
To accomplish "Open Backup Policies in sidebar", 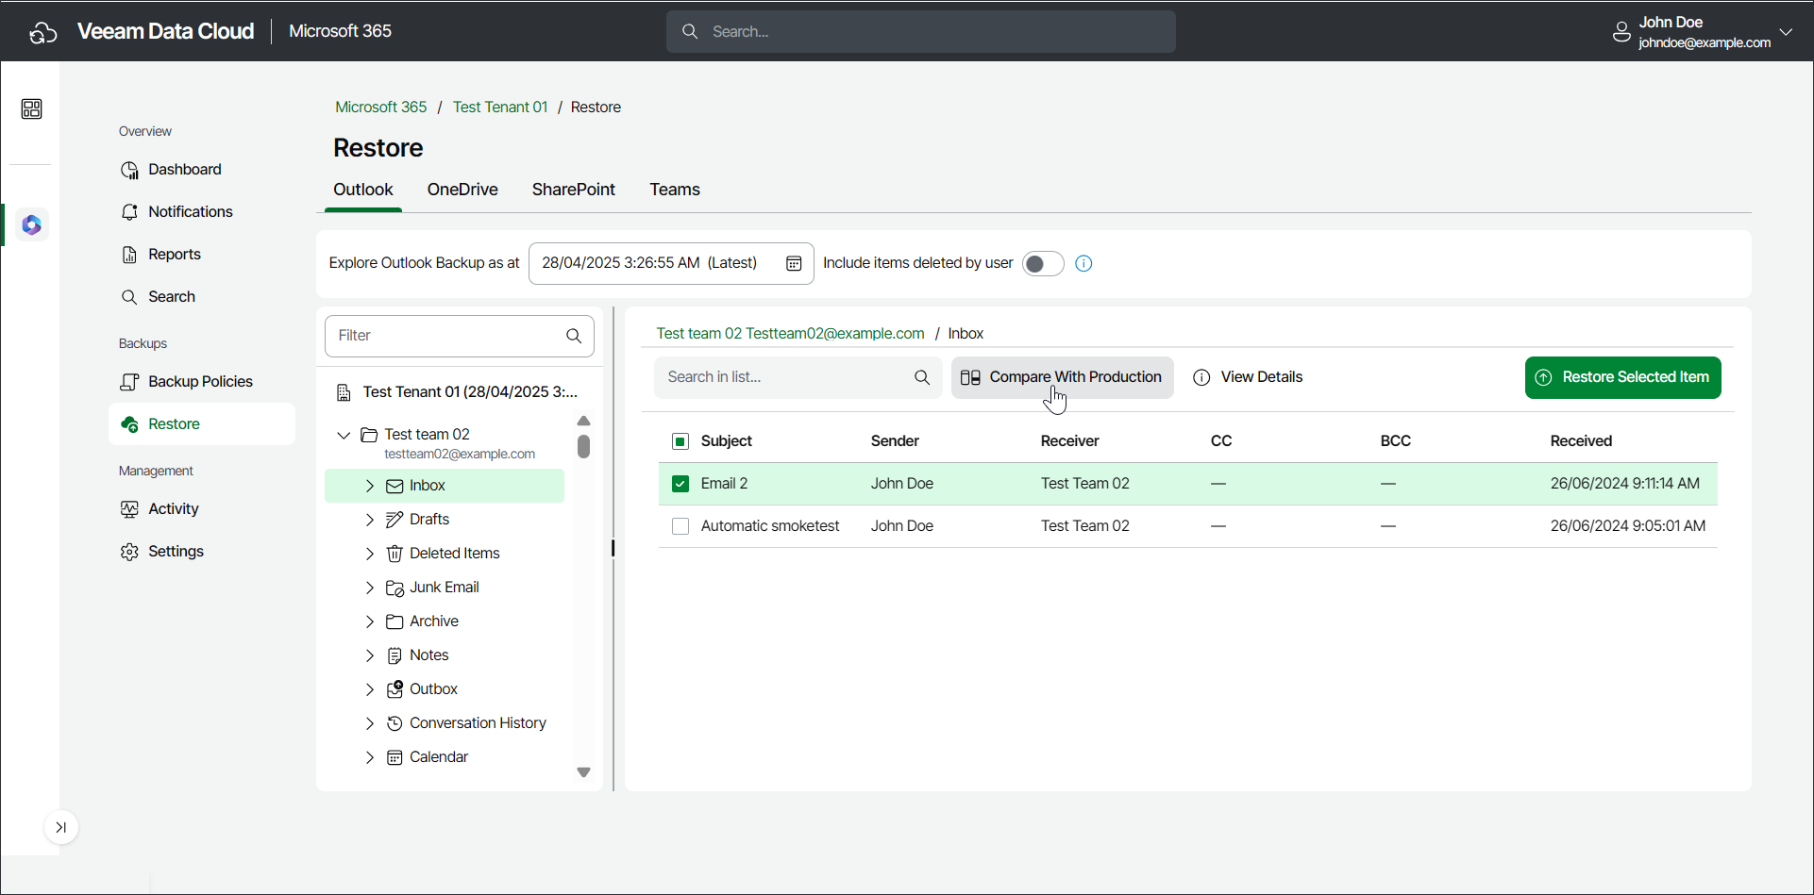I will [201, 382].
